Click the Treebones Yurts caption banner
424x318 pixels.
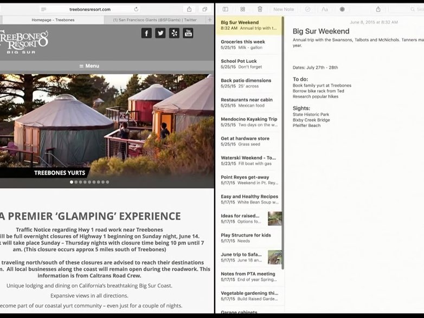point(44,173)
